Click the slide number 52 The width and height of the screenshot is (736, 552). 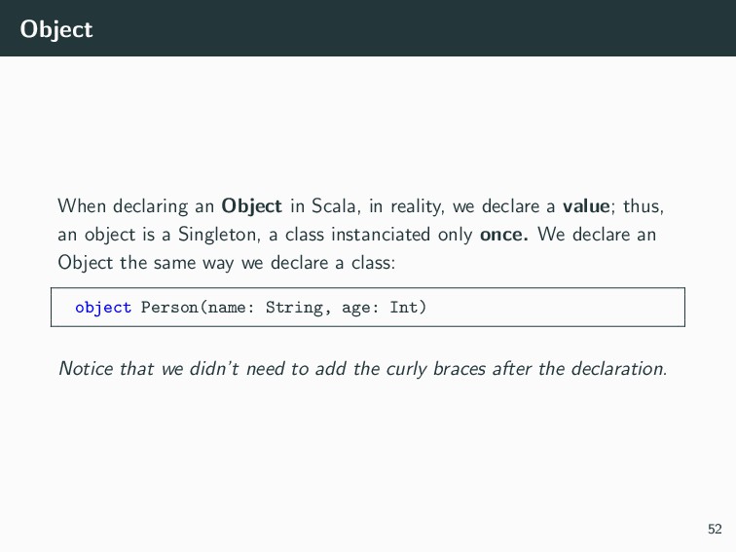click(x=715, y=529)
